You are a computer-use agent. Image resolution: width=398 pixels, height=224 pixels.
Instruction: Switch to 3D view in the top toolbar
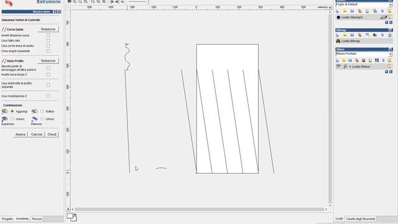pos(69,1)
